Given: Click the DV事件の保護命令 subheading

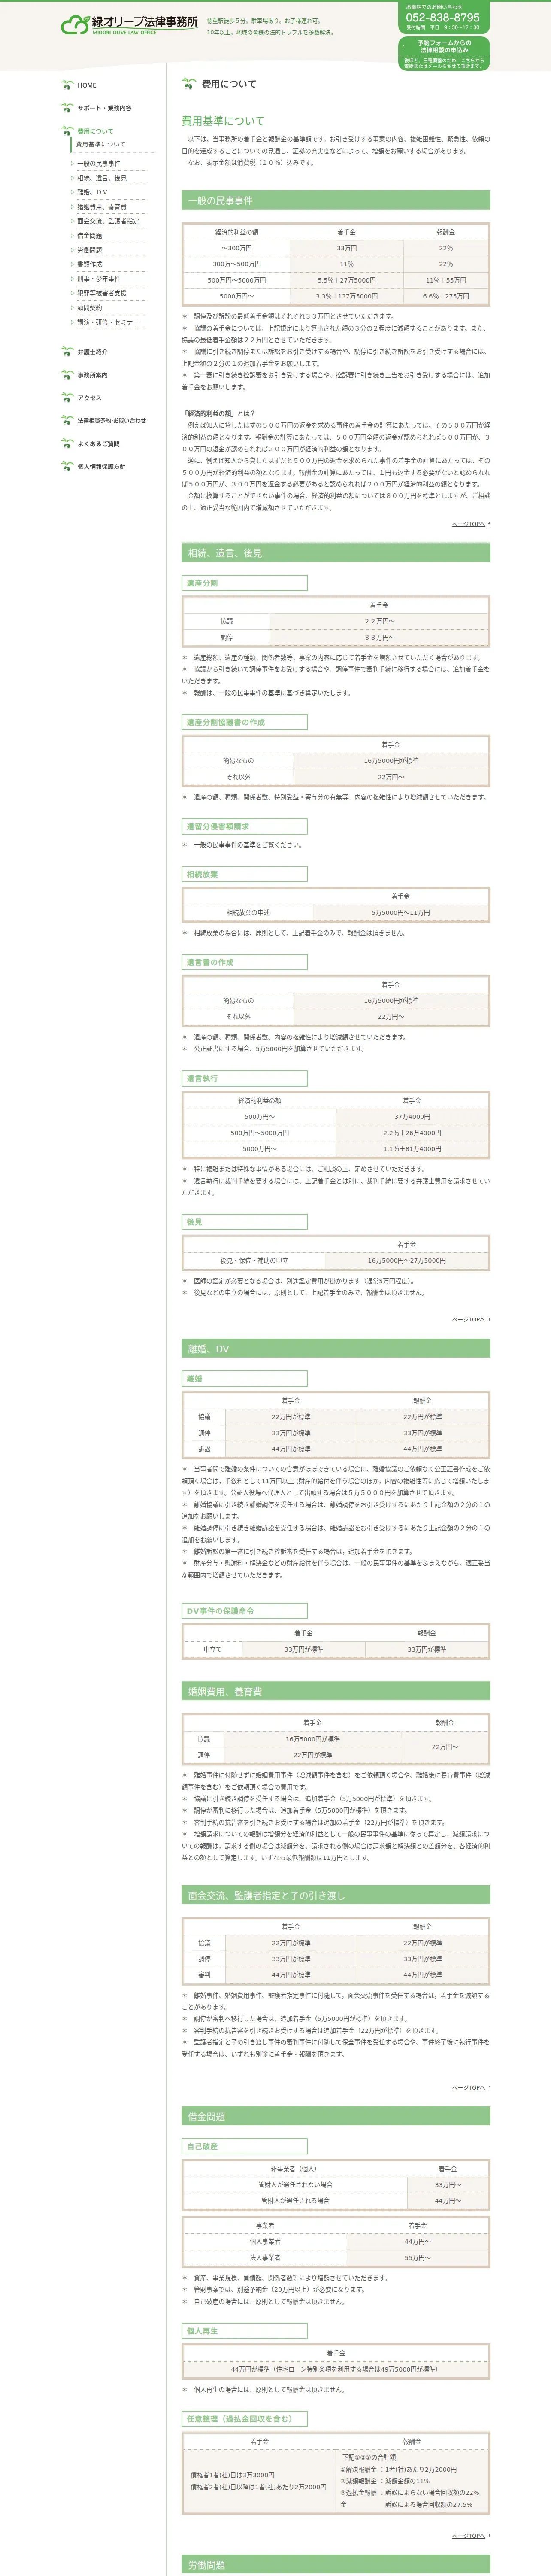Looking at the screenshot, I should (x=244, y=1611).
